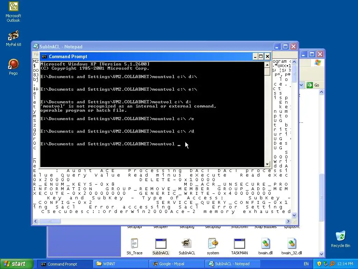Click Notepad vertical scrollbar down arrow
This screenshot has height=269, width=358.
[x=294, y=215]
